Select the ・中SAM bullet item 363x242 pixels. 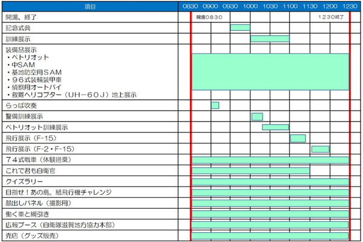(x=21, y=65)
